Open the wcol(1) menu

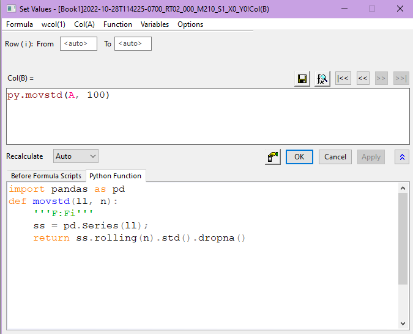53,24
